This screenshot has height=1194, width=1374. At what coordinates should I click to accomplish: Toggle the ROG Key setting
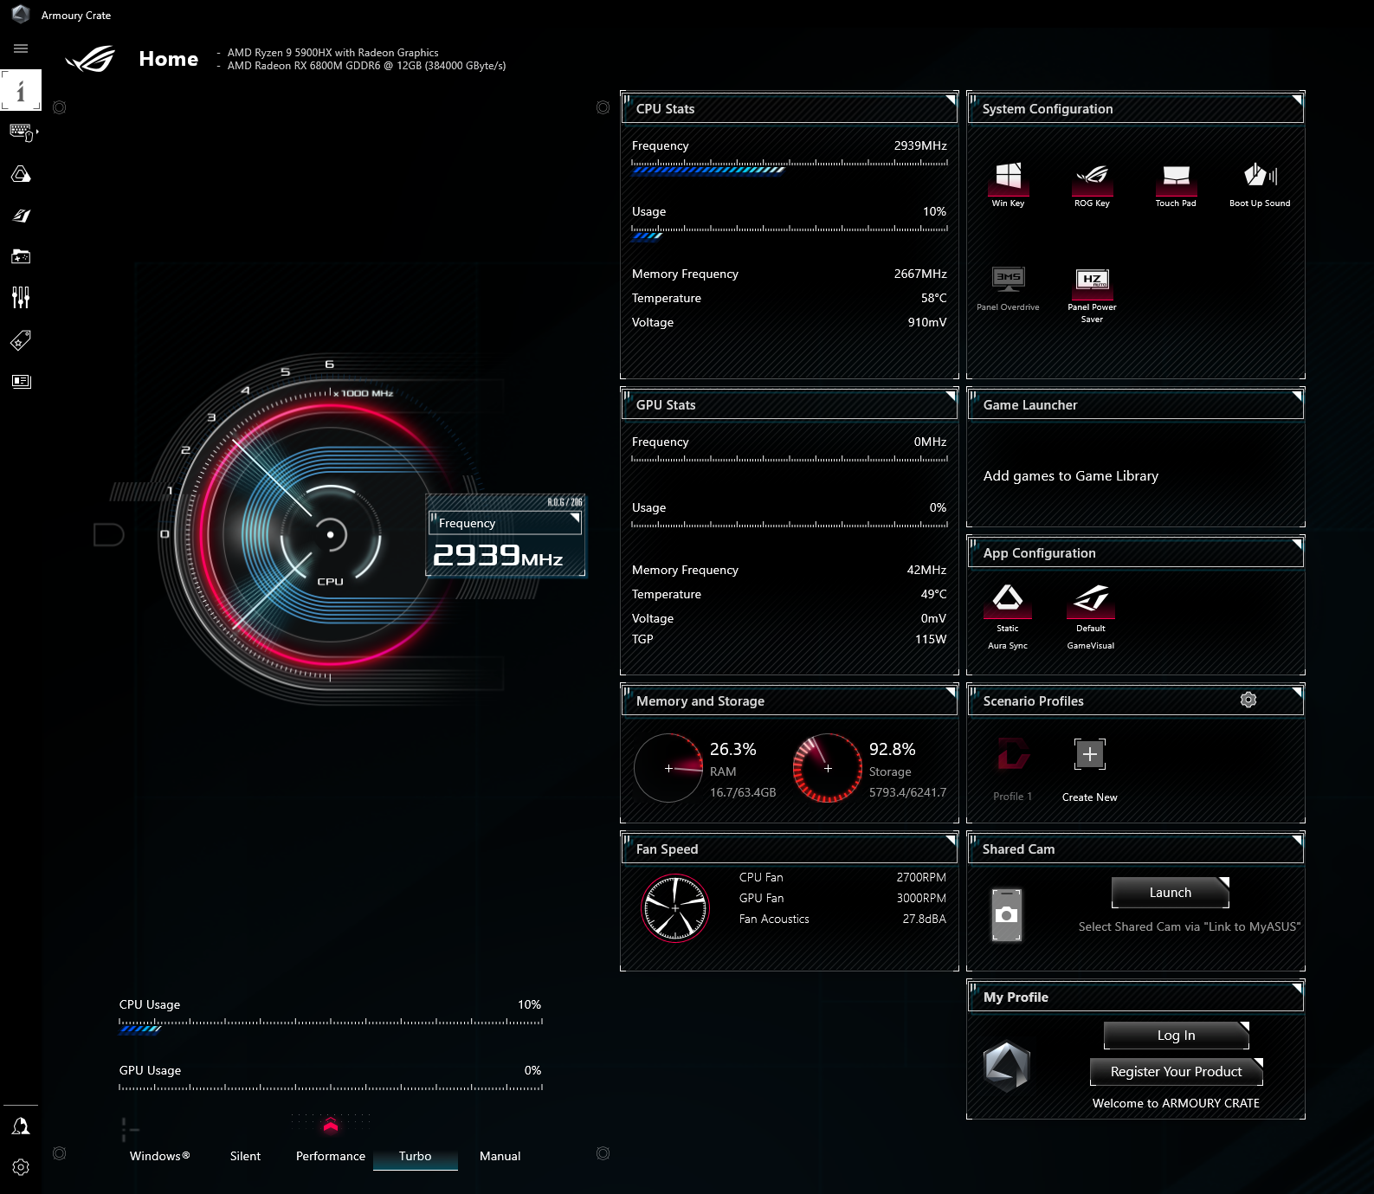(1092, 184)
